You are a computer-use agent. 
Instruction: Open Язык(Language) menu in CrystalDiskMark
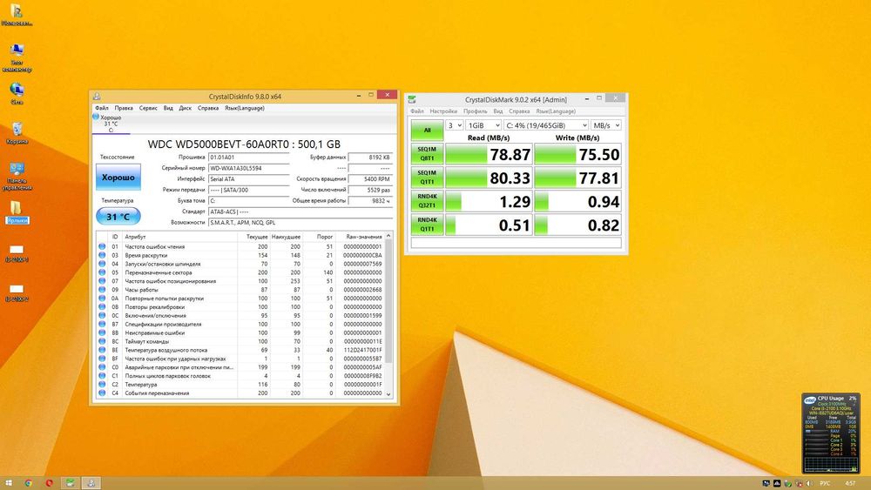556,111
